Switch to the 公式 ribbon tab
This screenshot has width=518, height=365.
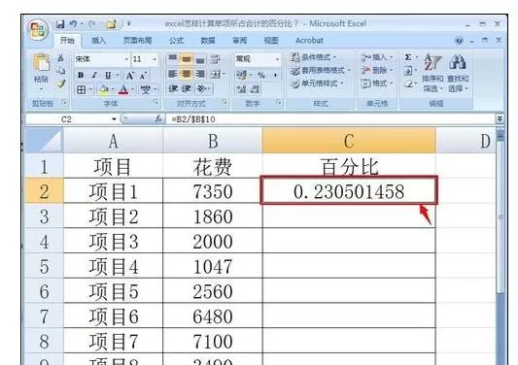pyautogui.click(x=176, y=41)
